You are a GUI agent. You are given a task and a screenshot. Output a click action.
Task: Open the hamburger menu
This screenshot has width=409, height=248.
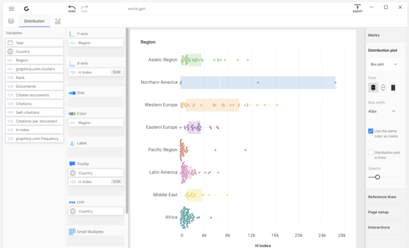click(x=12, y=9)
